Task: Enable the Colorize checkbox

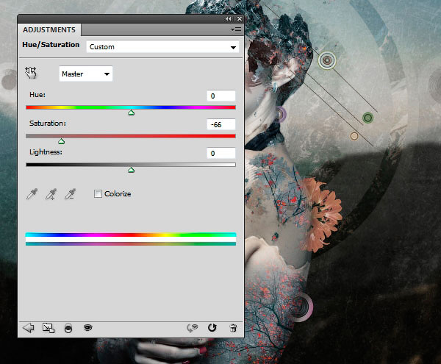Action: tap(98, 194)
